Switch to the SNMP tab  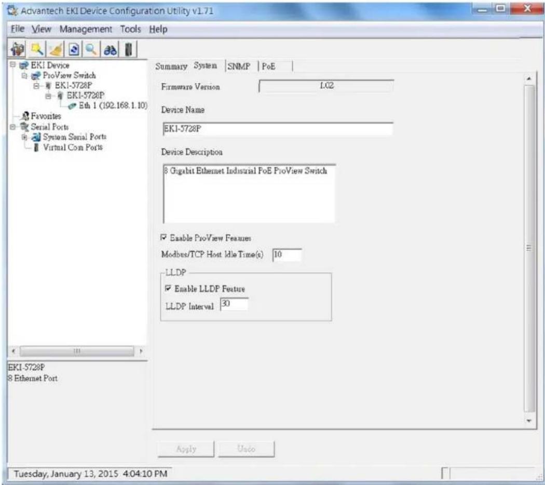239,66
